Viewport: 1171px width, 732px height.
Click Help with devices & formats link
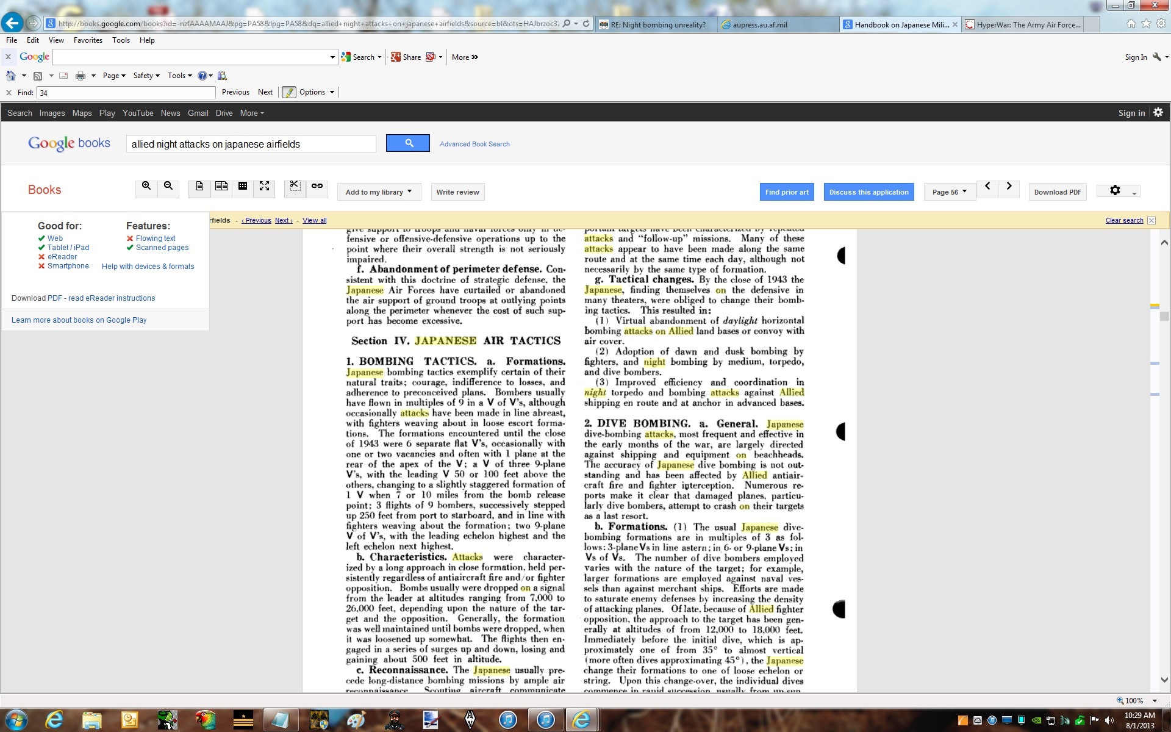click(148, 267)
